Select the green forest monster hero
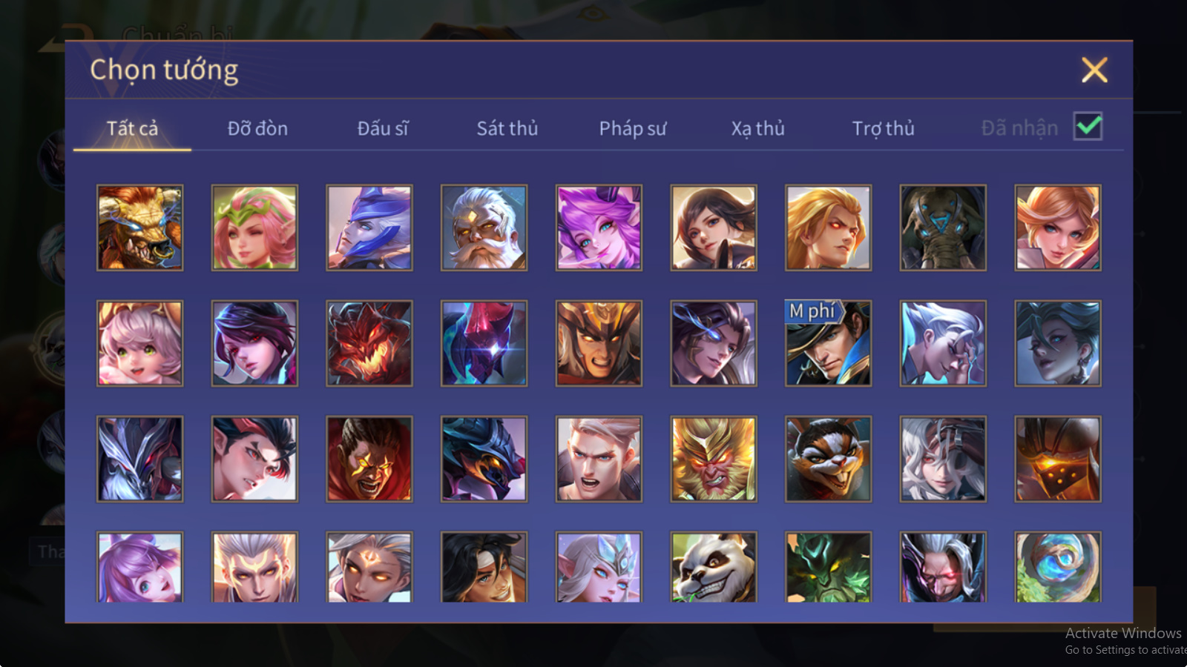 tap(828, 567)
